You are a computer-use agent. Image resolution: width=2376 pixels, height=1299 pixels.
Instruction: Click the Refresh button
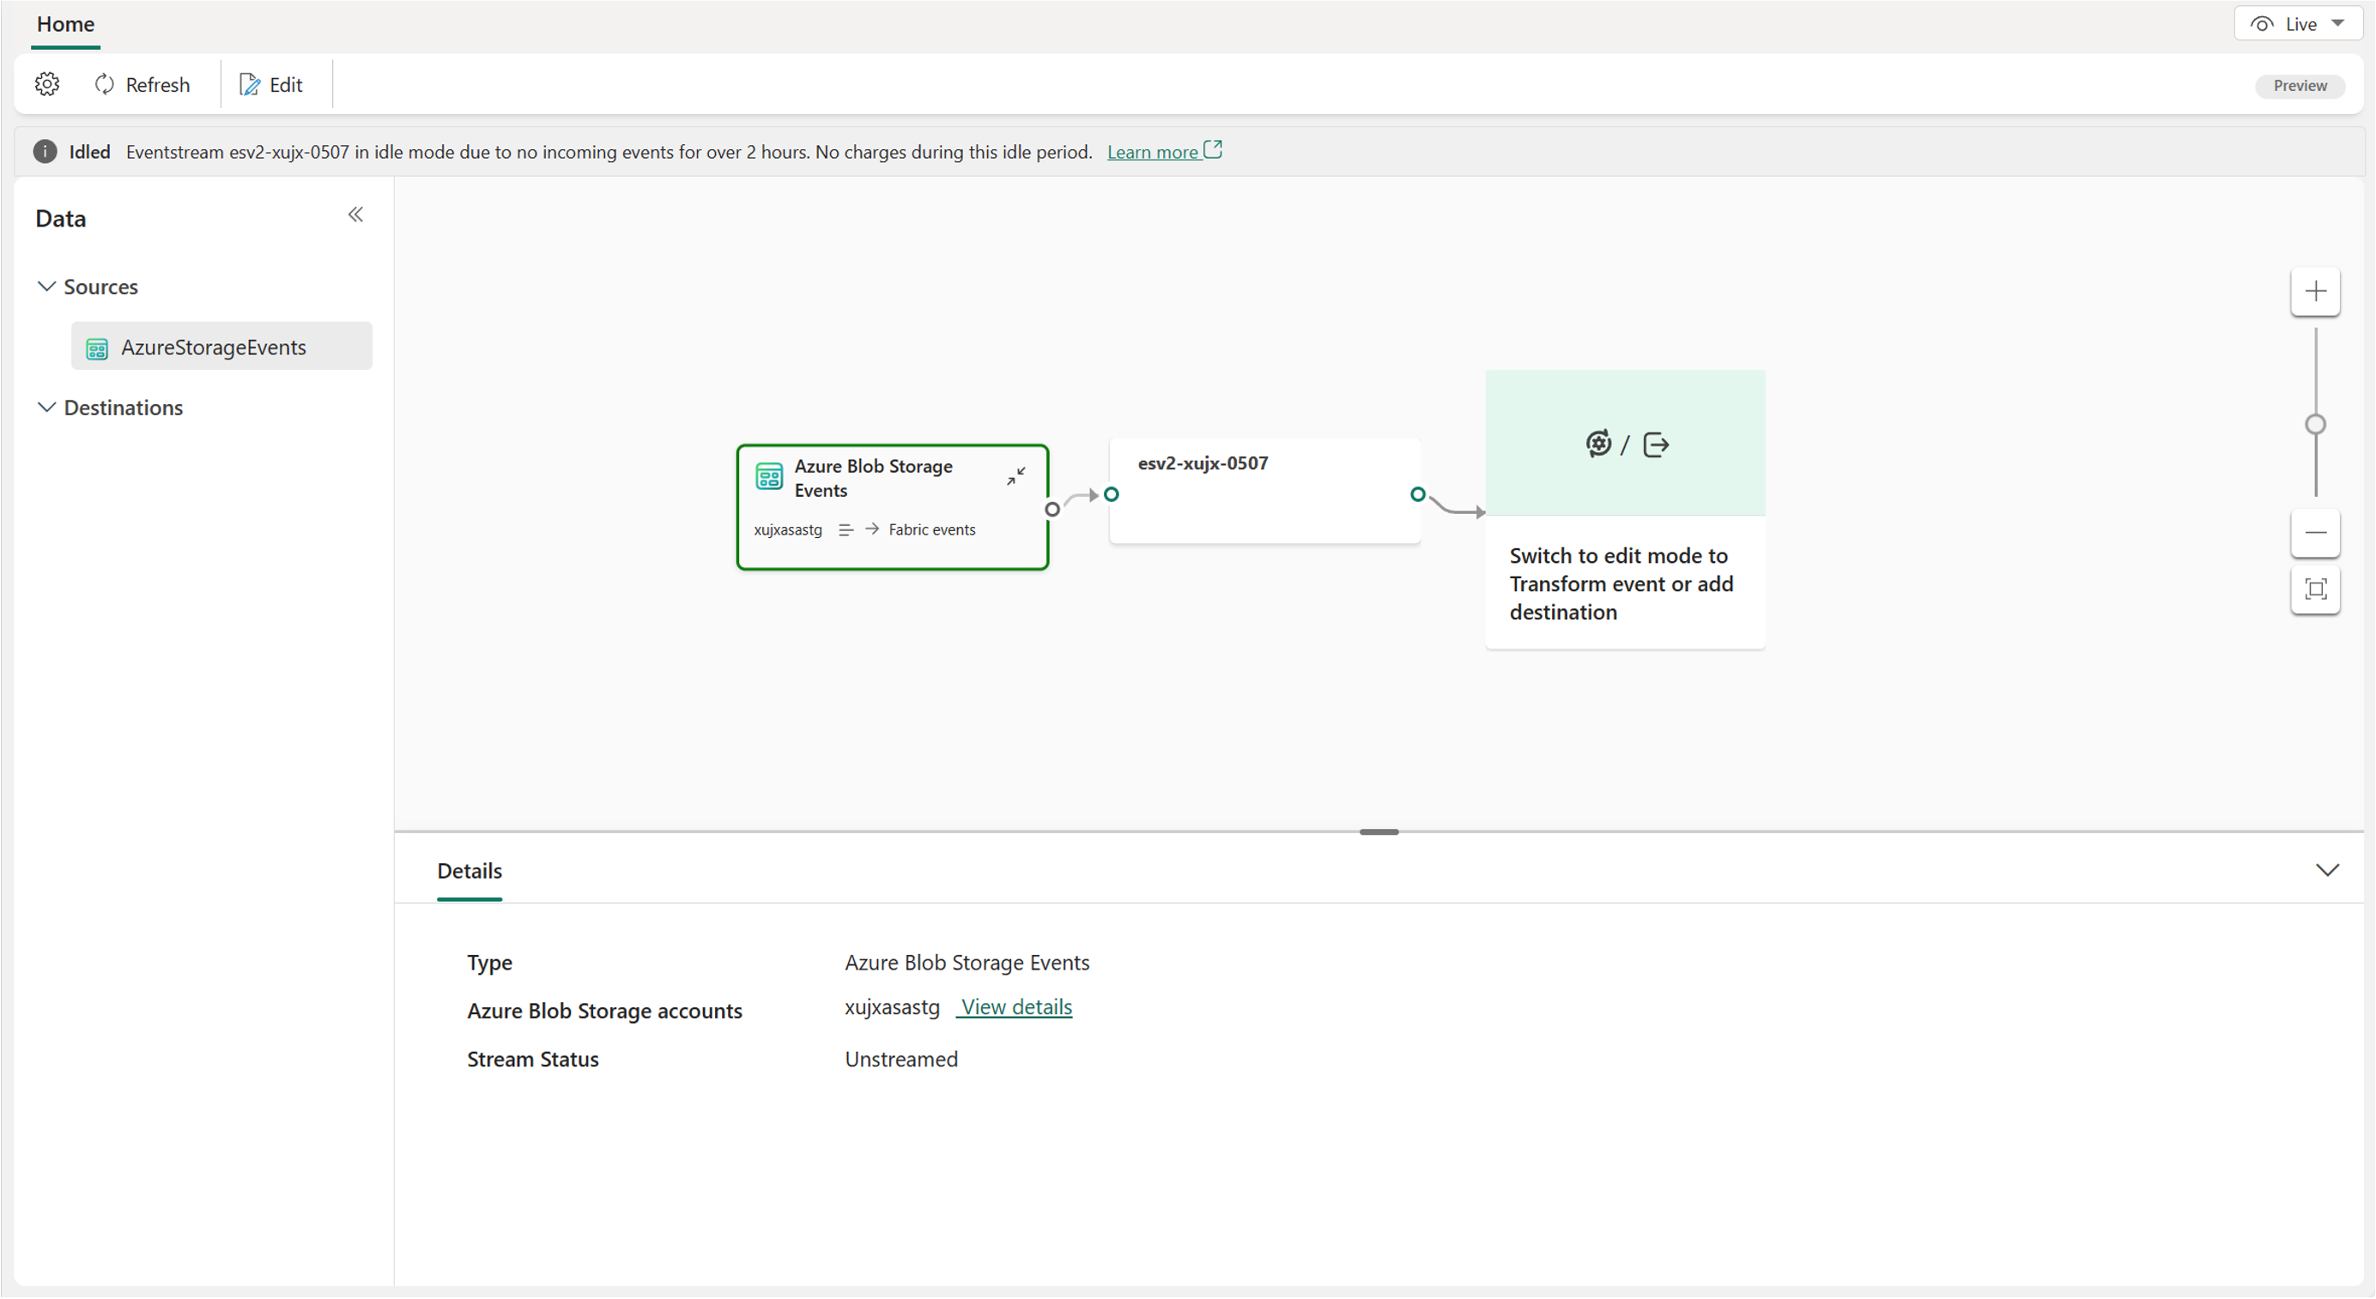coord(142,85)
